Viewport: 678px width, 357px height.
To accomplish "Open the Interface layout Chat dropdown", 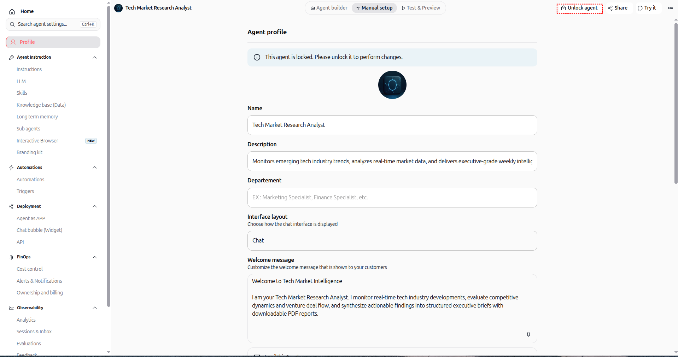I will click(392, 241).
